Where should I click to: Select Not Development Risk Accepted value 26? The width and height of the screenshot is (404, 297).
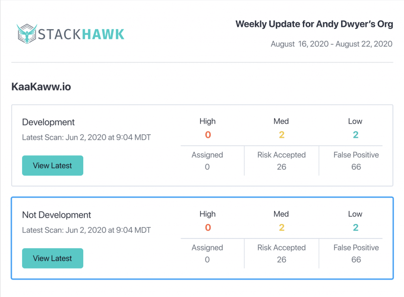(282, 260)
